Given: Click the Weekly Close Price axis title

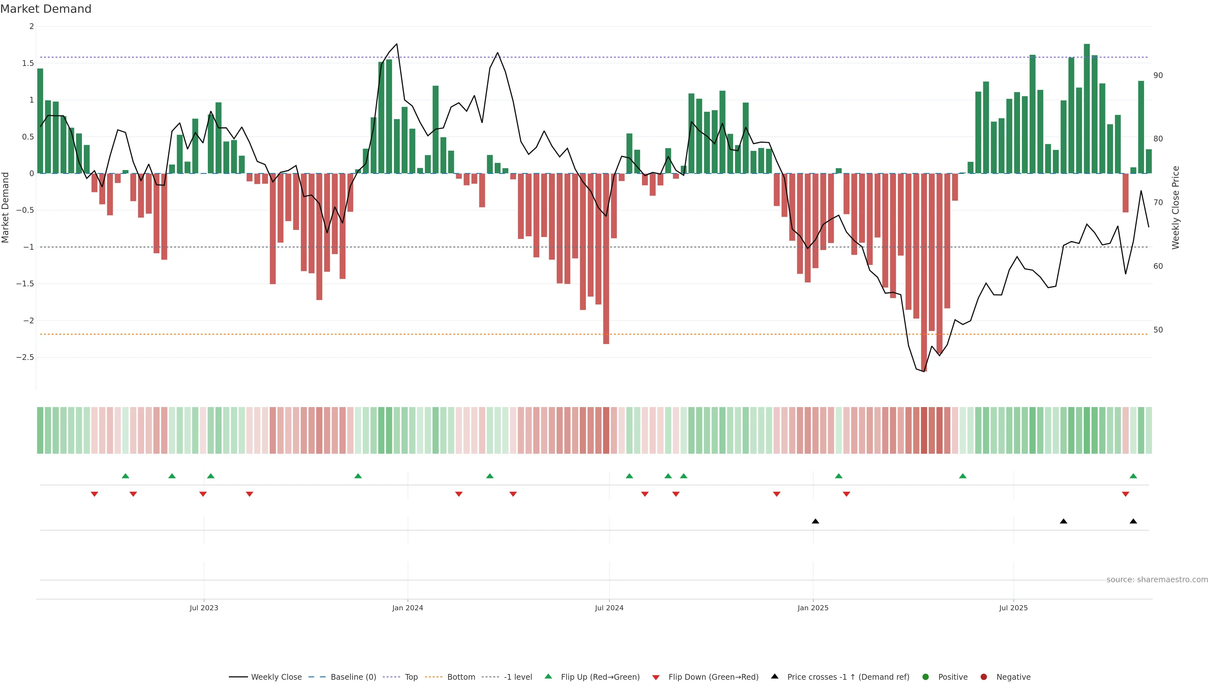Looking at the screenshot, I should point(1176,207).
